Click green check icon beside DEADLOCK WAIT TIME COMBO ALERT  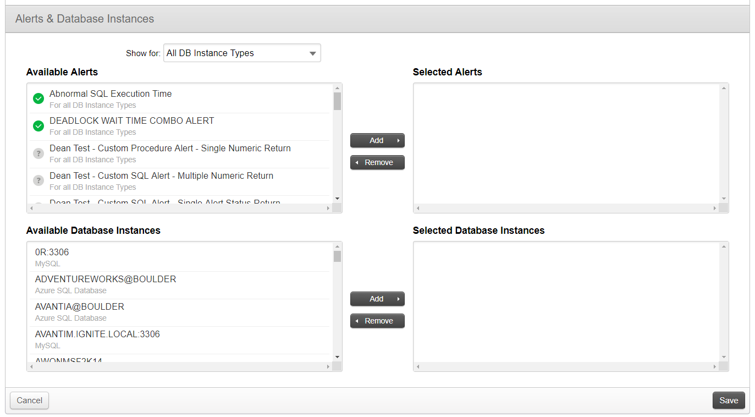(x=38, y=127)
